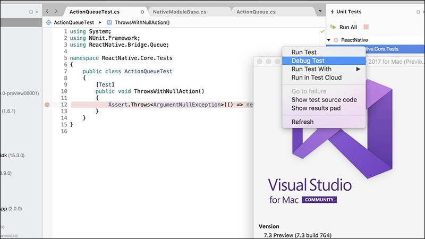The image size is (425, 239).
Task: Toggle the breakpoint on line 12
Action: point(47,105)
